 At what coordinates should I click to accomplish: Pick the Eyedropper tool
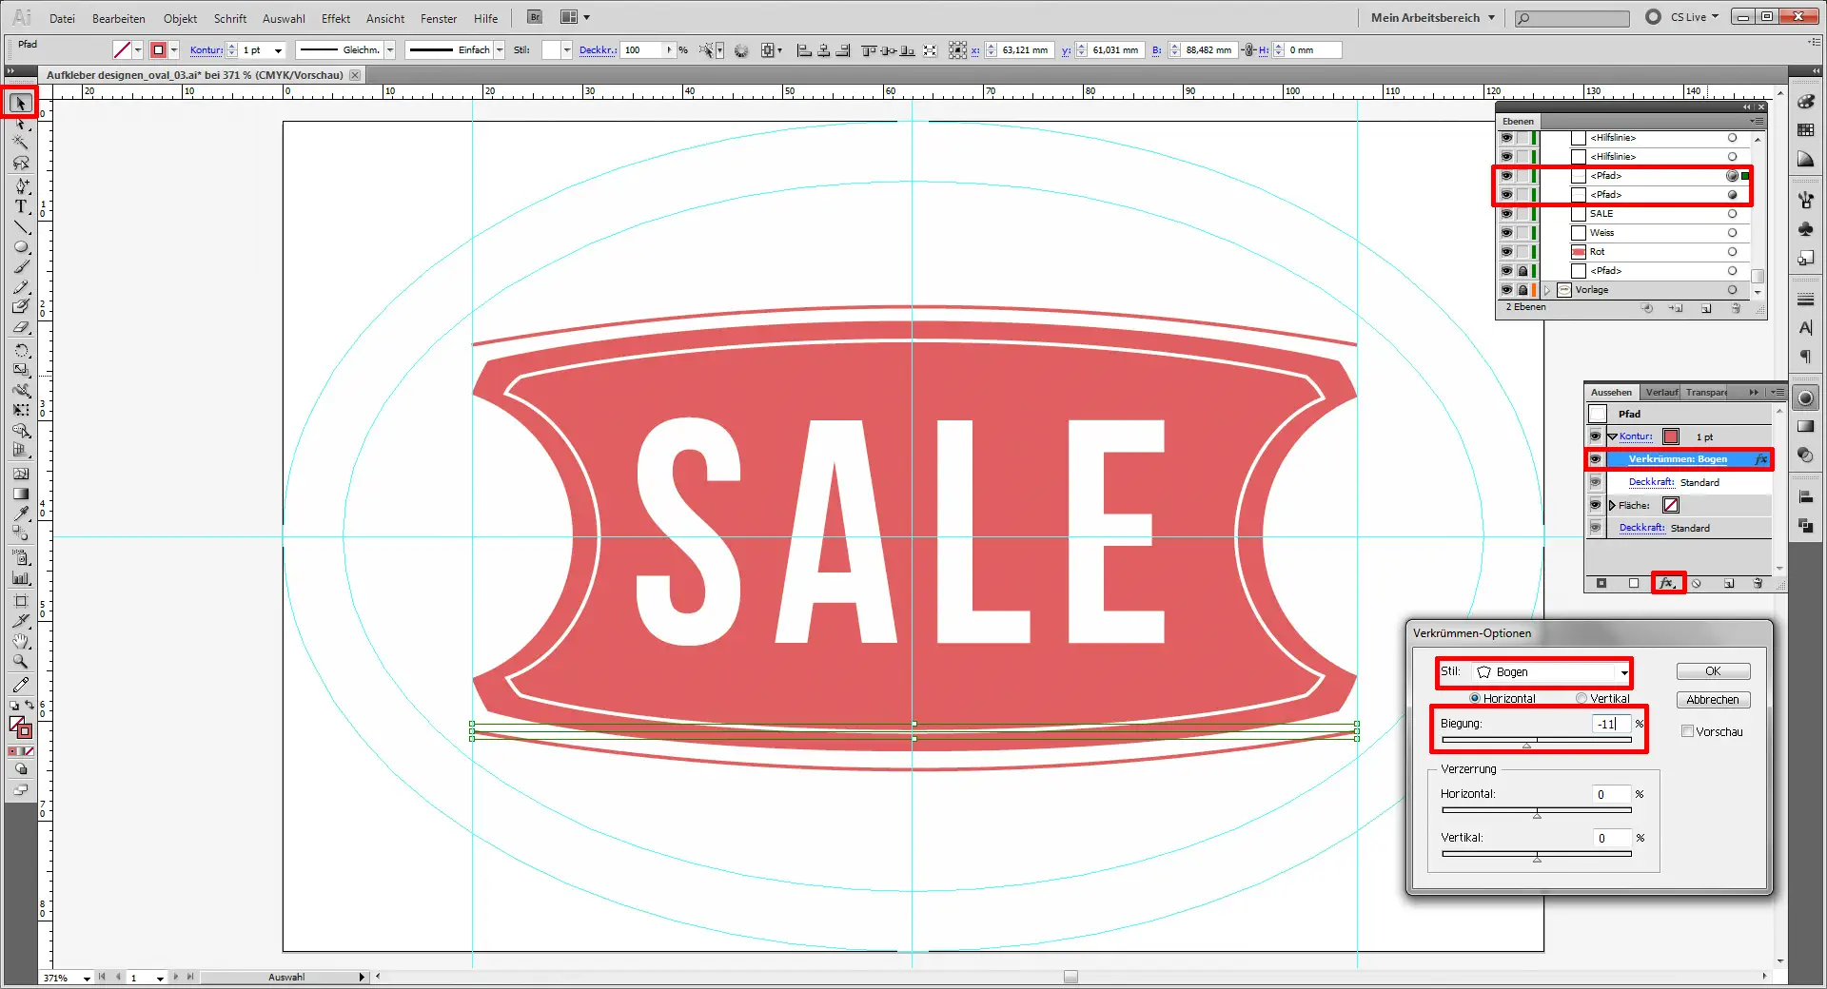(x=20, y=514)
